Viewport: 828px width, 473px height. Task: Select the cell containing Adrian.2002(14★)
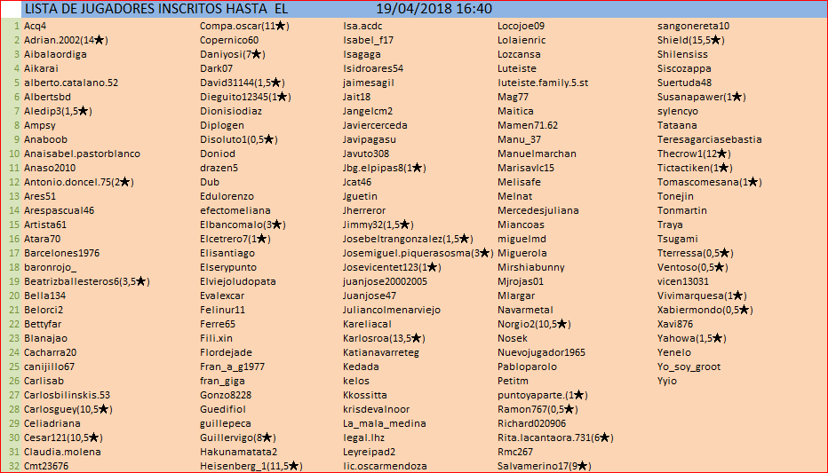point(66,40)
